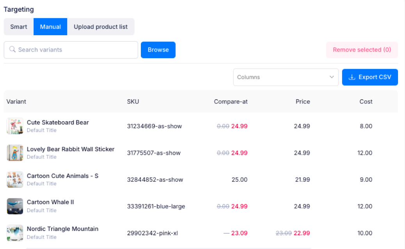
Task: Click compare-at 23.09 for Nordic Triangle Mountain
Action: click(x=239, y=233)
